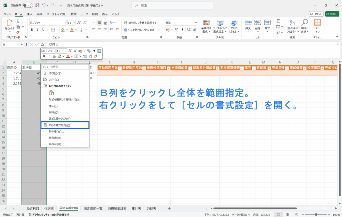Open テーブルとして書式設定 gallery
This screenshot has width=342, height=217.
pos(220,26)
